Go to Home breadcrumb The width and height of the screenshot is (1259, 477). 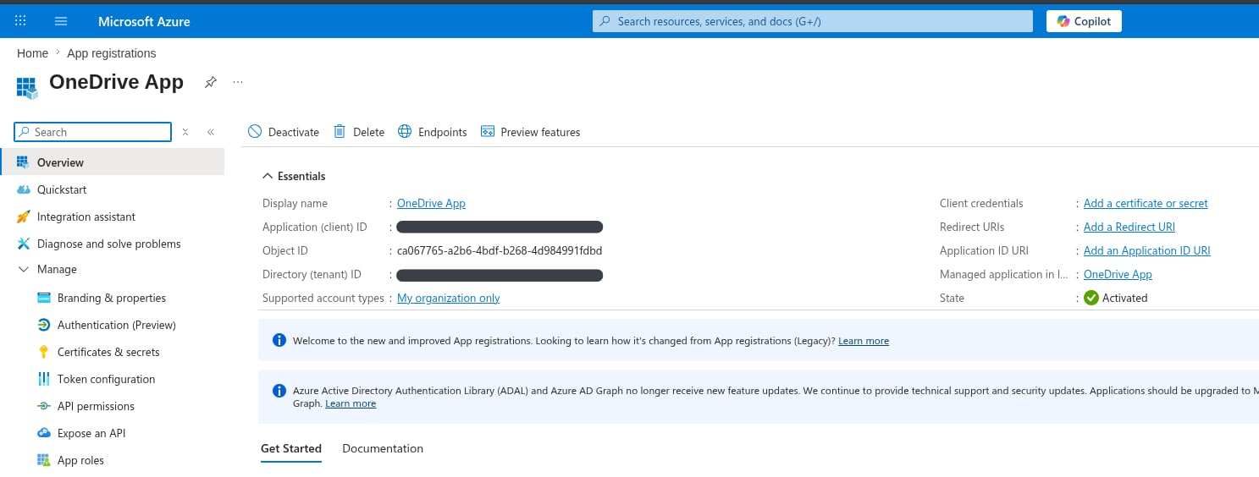32,53
